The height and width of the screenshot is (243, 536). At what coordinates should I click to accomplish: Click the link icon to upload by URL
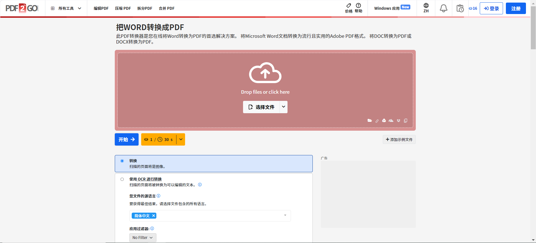pyautogui.click(x=377, y=121)
